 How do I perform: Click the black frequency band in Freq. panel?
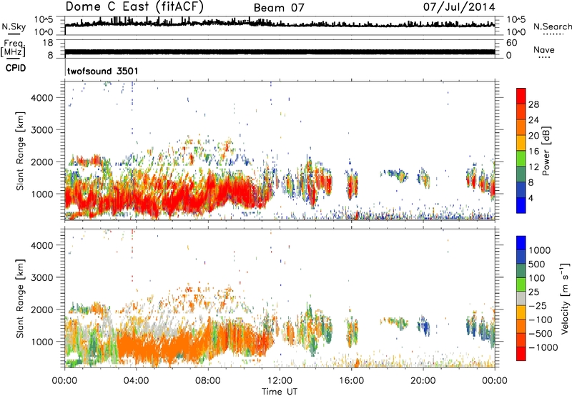pyautogui.click(x=280, y=51)
